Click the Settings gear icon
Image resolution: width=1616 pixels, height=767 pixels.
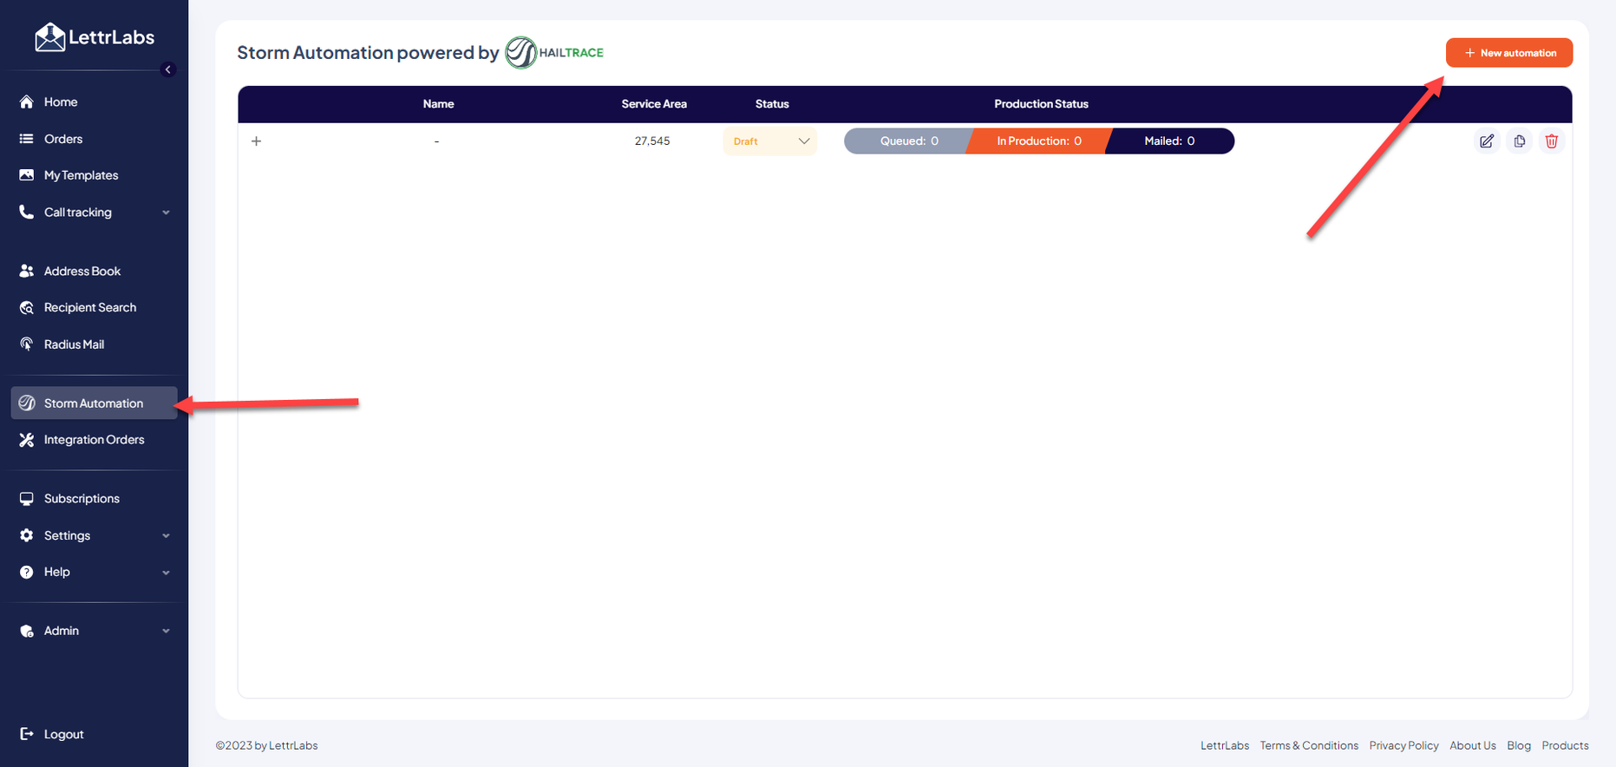pos(27,535)
